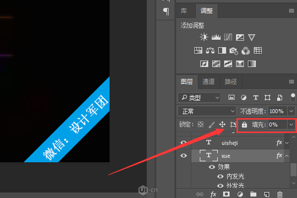The height and width of the screenshot is (198, 297).
Task: Add a Gradient Map adjustment
Action: click(252, 64)
